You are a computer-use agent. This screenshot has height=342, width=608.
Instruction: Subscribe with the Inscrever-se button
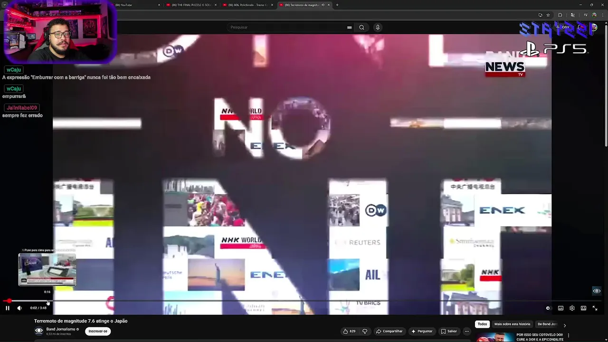click(98, 331)
